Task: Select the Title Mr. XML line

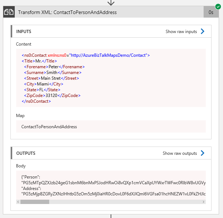Action: pos(39,61)
